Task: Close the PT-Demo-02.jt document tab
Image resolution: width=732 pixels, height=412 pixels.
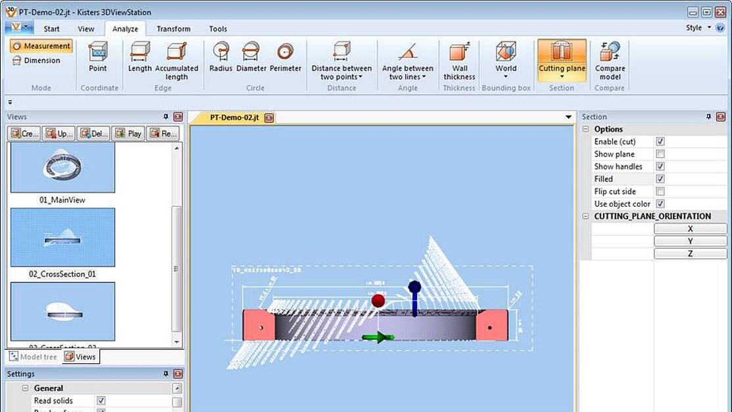Action: tap(269, 118)
